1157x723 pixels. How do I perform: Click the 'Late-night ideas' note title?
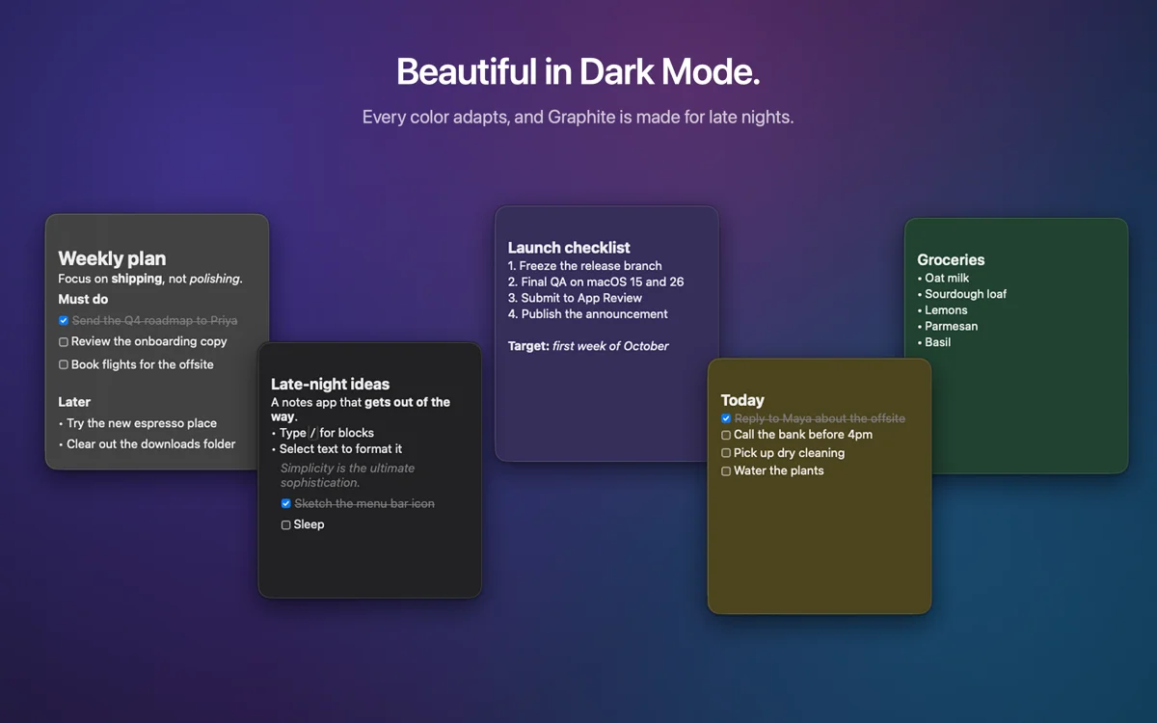click(331, 384)
